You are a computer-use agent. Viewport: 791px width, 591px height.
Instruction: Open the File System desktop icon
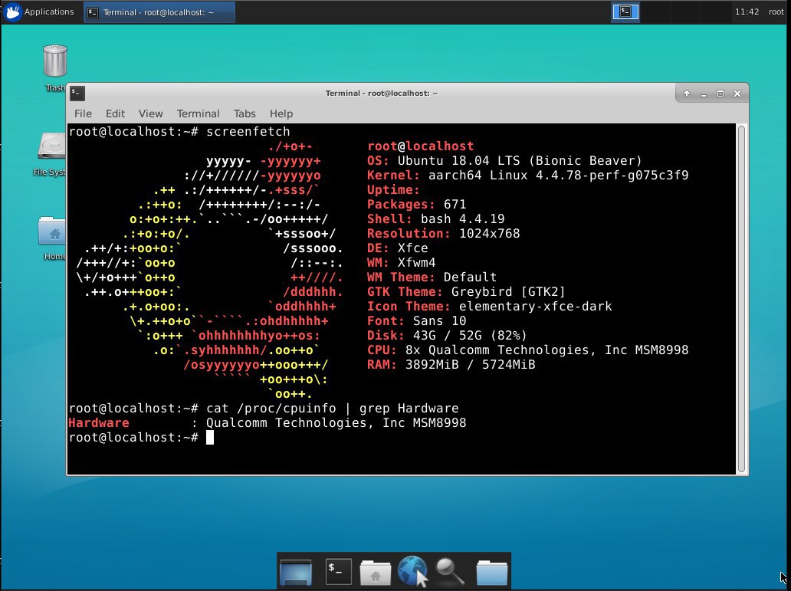pos(51,154)
